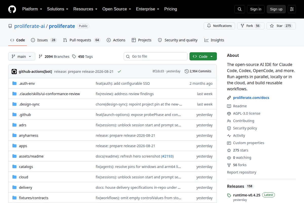Click the anyharness folder icon
This screenshot has width=304, height=203.
coord(14,136)
